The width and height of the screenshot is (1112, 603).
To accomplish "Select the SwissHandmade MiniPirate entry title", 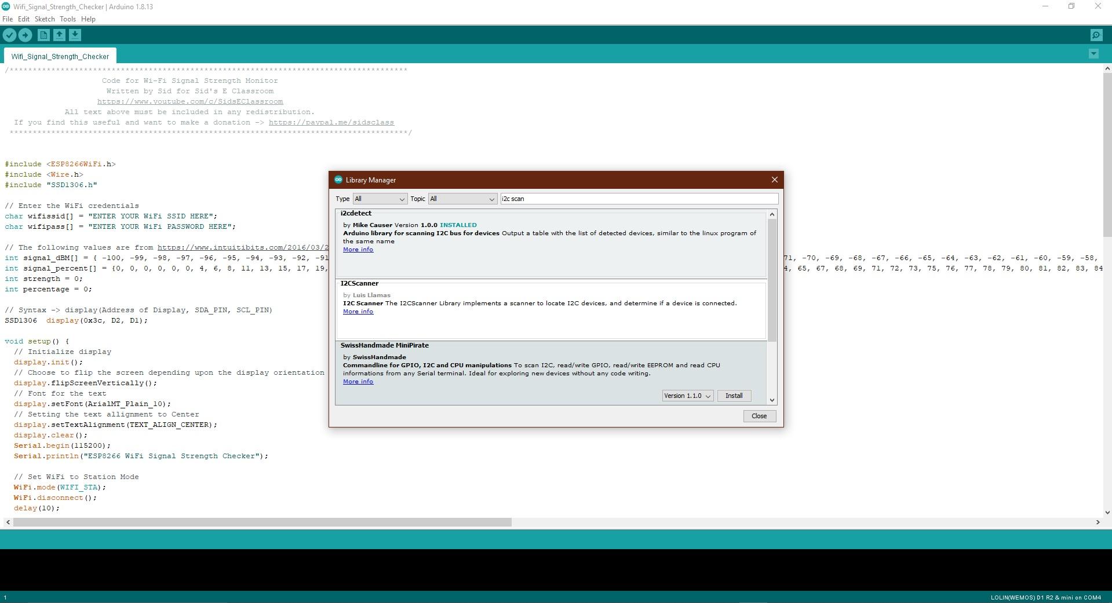I will [385, 345].
